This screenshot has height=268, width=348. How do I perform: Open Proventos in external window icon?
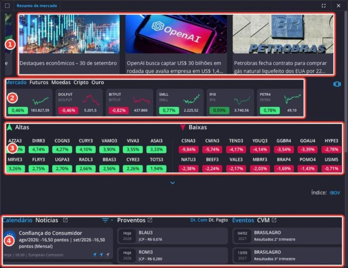(x=150, y=220)
